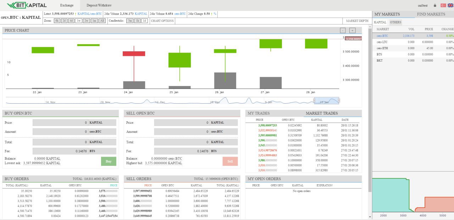
Task: Click the BitKapital logo
Action: coord(27,5)
